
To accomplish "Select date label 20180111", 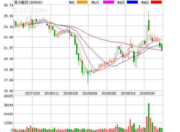I will pyautogui.click(x=52, y=93).
